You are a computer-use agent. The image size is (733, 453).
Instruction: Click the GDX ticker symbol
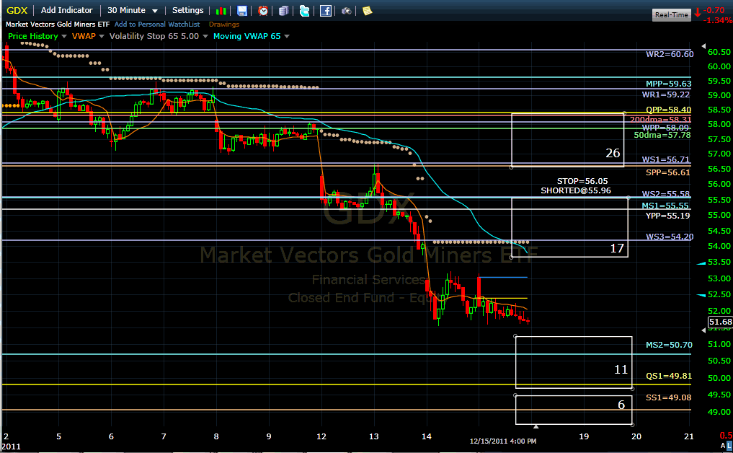17,10
